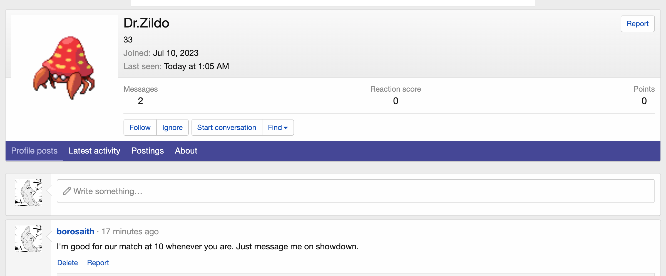Delete borosaith's profile post
Image resolution: width=666 pixels, height=276 pixels.
click(x=67, y=263)
